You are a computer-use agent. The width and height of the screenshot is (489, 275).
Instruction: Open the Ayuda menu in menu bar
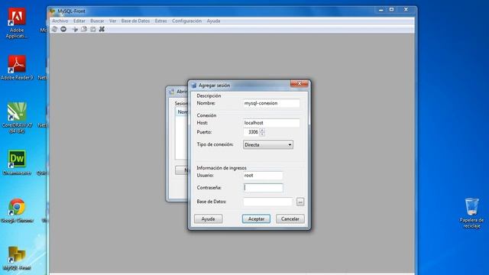pos(213,21)
